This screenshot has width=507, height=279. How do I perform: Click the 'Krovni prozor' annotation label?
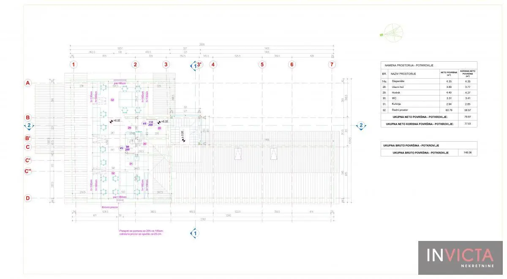(x=109, y=207)
